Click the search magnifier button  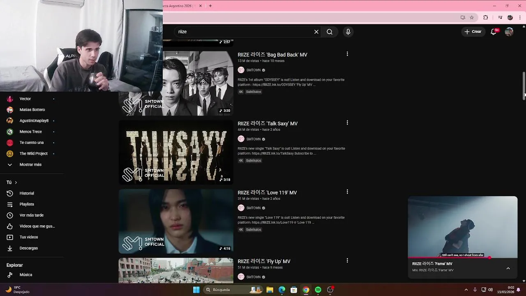coord(330,32)
